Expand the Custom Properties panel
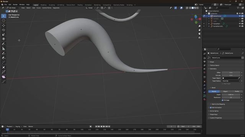245x137 pixels. click(x=216, y=118)
